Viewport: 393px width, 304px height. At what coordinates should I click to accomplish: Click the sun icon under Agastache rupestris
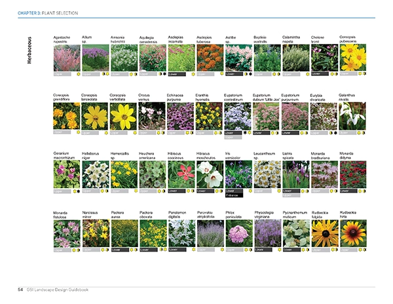point(78,74)
